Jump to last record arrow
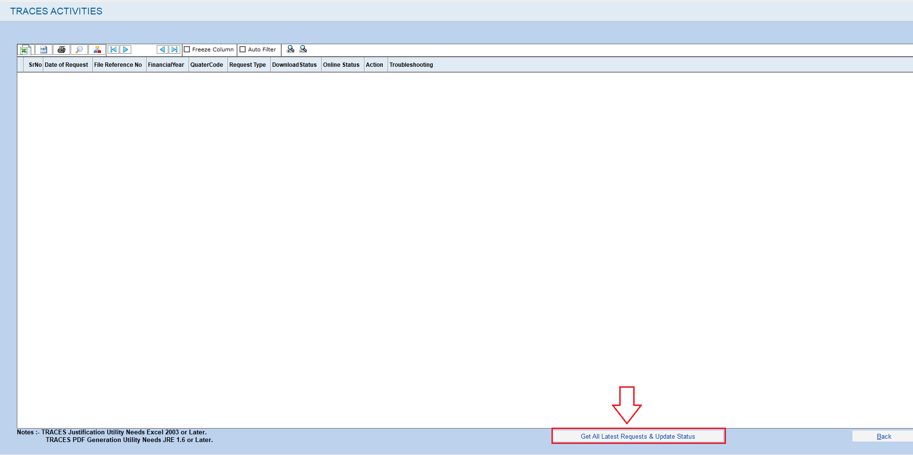This screenshot has height=455, width=913. tap(175, 49)
